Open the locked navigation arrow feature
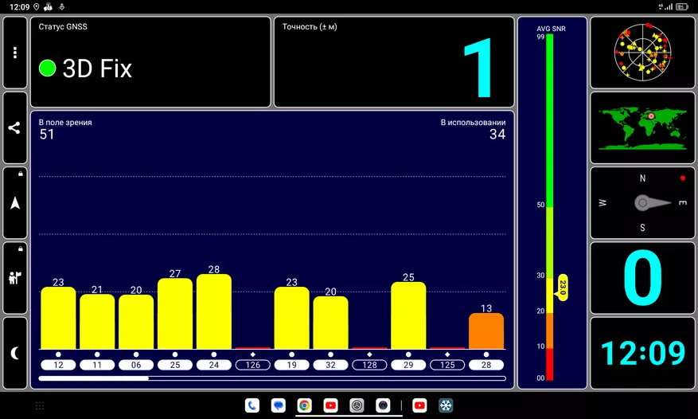The height and width of the screenshot is (419, 698). (x=15, y=203)
